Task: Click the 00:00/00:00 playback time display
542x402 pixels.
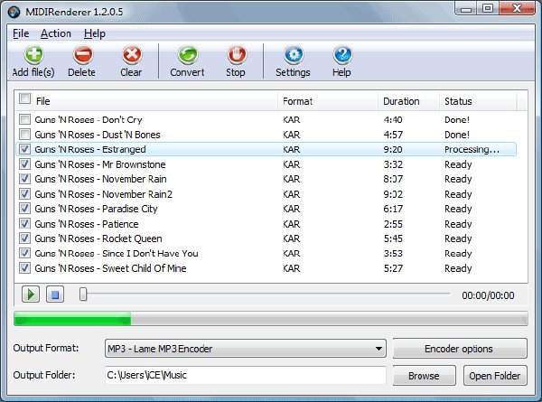Action: [488, 295]
